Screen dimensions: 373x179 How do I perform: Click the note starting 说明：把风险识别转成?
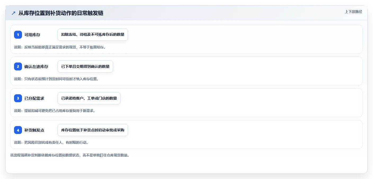tap(51, 142)
